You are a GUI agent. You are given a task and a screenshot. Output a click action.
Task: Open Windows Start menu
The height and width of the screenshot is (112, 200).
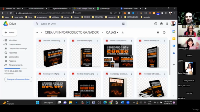click(x=37, y=102)
